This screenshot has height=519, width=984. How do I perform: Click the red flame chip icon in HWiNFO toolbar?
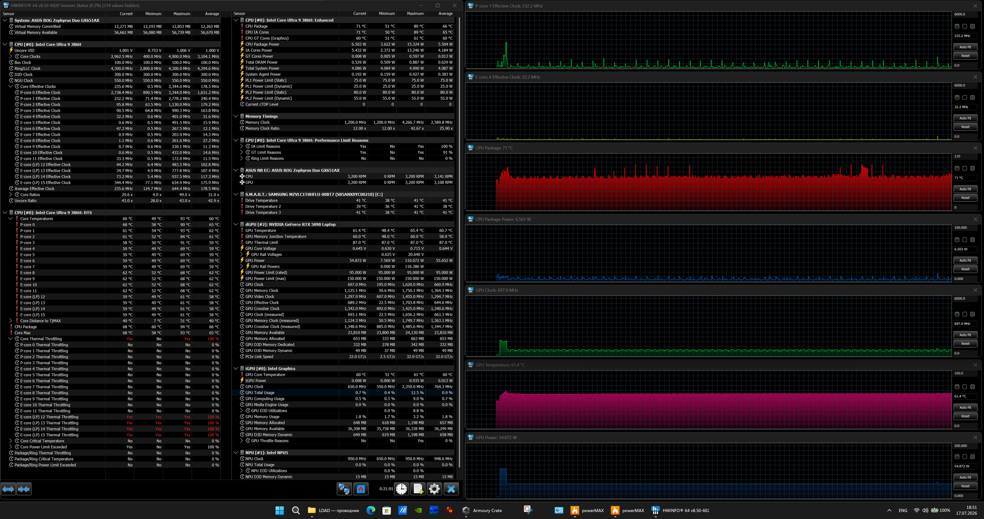[x=360, y=489]
